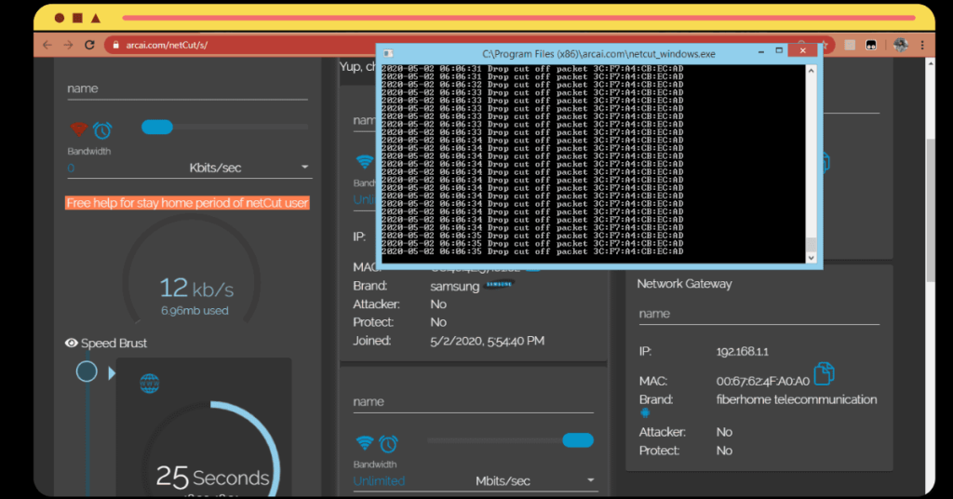Click the browser page vertical scrollbar thumb

[931, 209]
